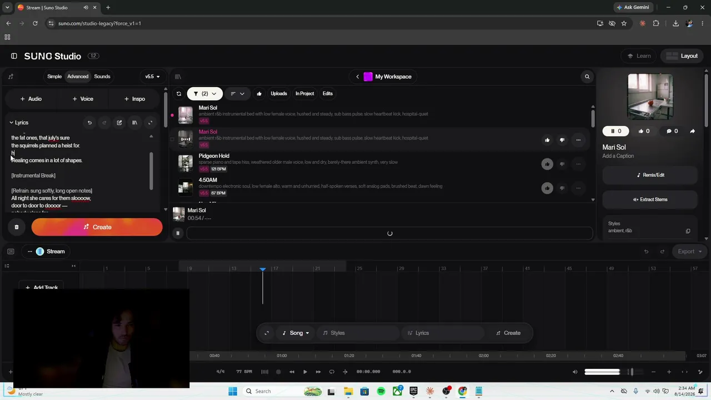Refresh the workspace song list

click(179, 94)
